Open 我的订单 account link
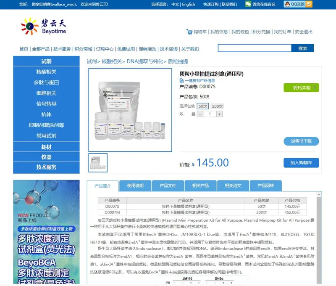 click(x=282, y=32)
